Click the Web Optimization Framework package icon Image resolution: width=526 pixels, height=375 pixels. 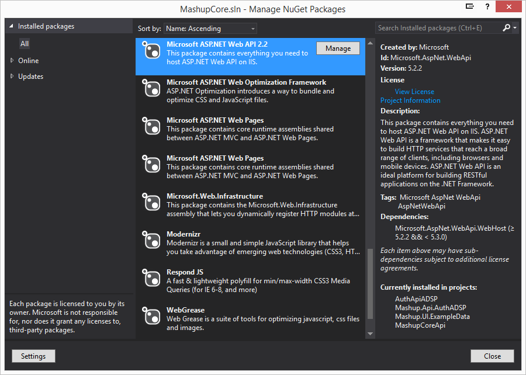click(x=151, y=88)
